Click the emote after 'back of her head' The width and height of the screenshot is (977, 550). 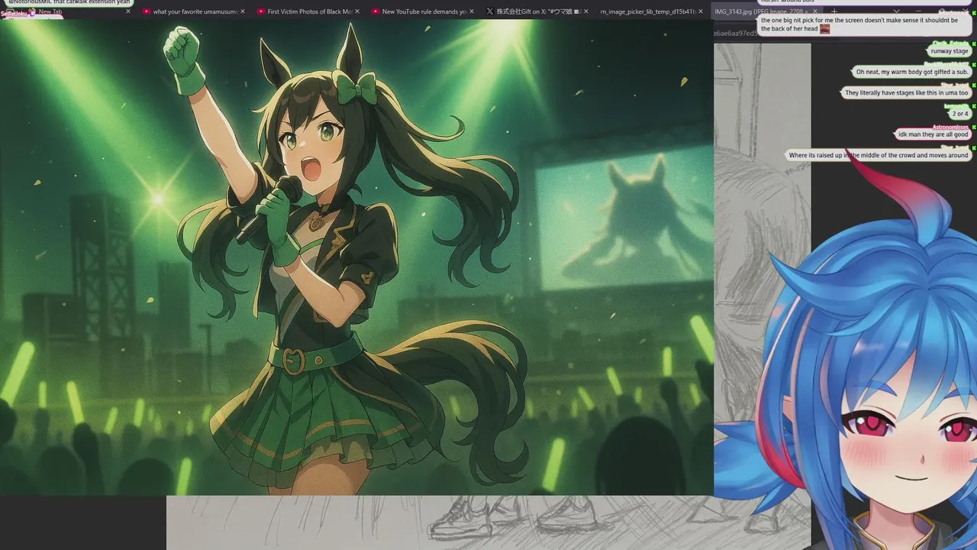pos(824,29)
